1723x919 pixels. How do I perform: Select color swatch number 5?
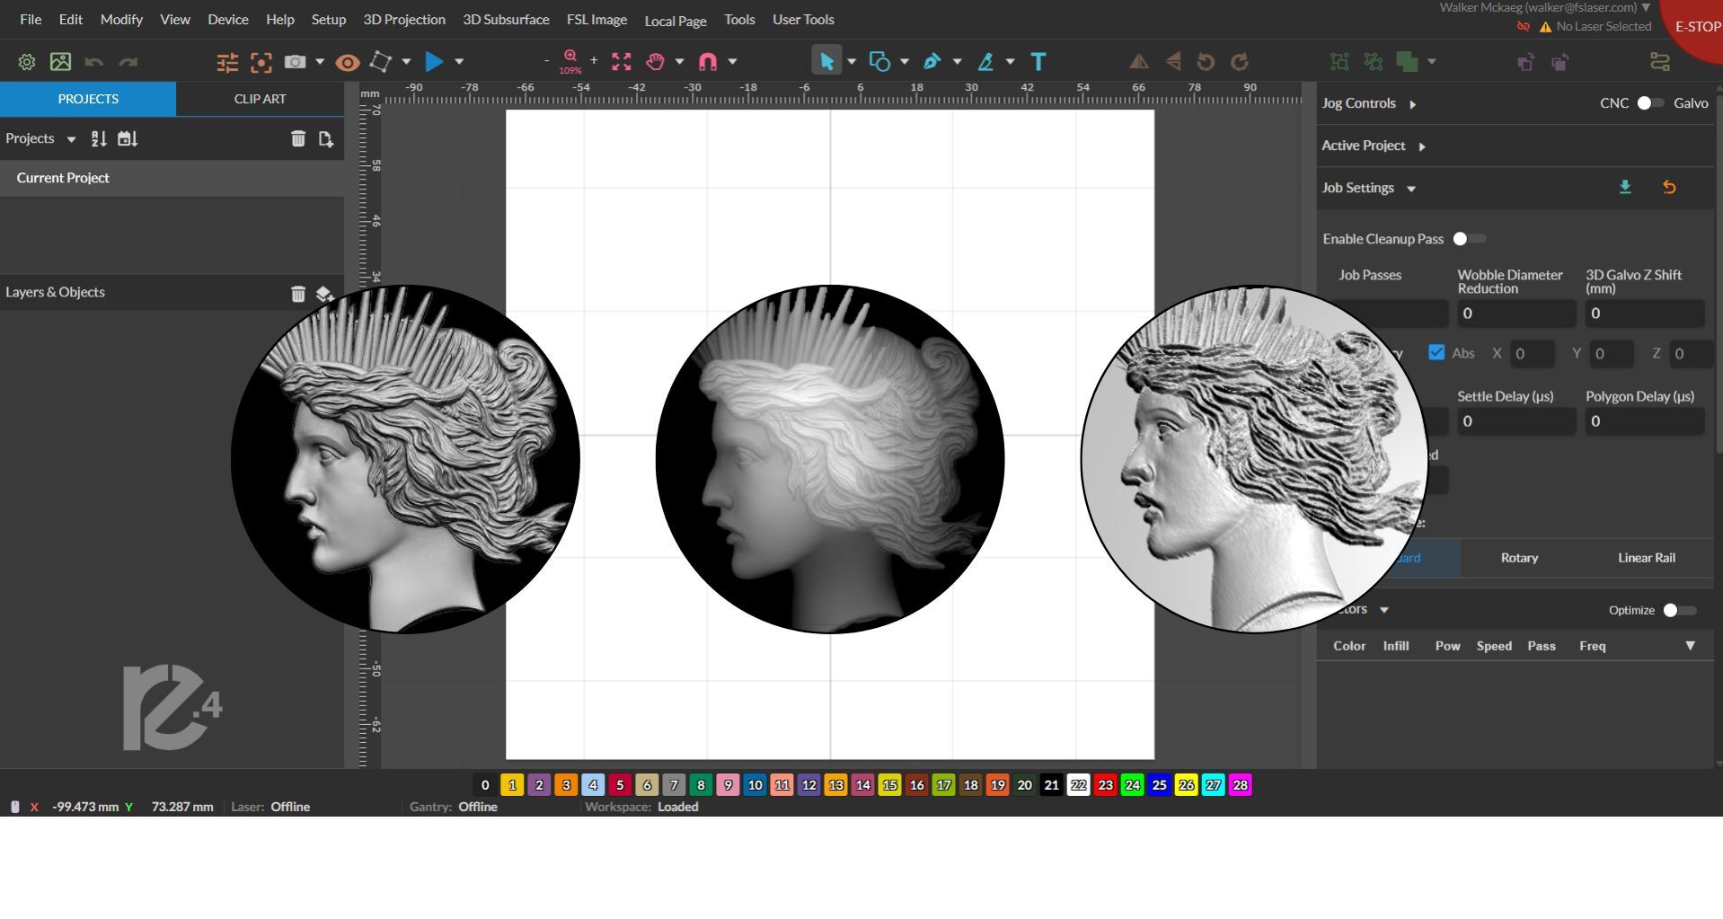[x=619, y=785]
